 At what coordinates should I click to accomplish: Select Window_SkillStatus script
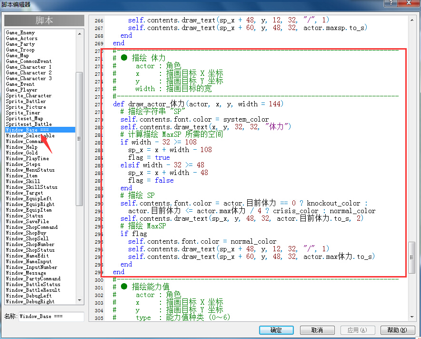(32, 187)
